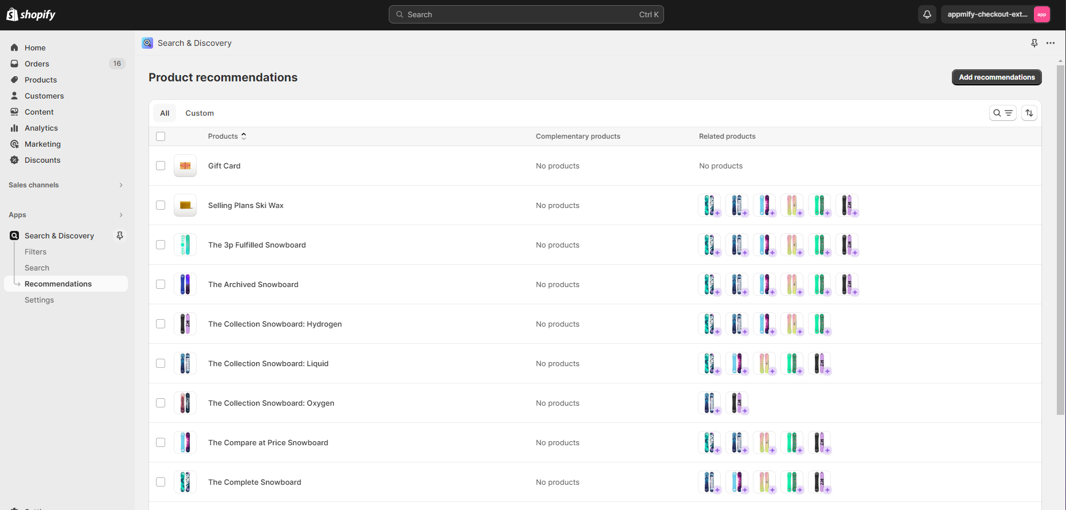
Task: Click the Add recommendations button
Action: [x=996, y=77]
